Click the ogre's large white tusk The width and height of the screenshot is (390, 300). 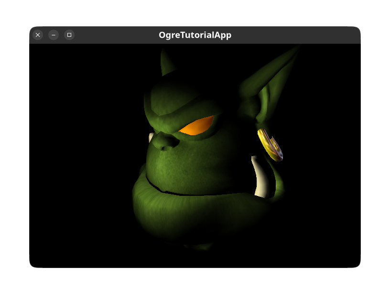(x=260, y=177)
